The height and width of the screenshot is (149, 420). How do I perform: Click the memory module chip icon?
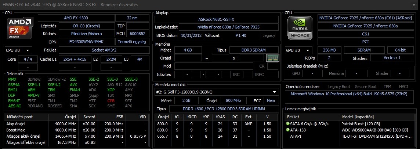pos(273,58)
